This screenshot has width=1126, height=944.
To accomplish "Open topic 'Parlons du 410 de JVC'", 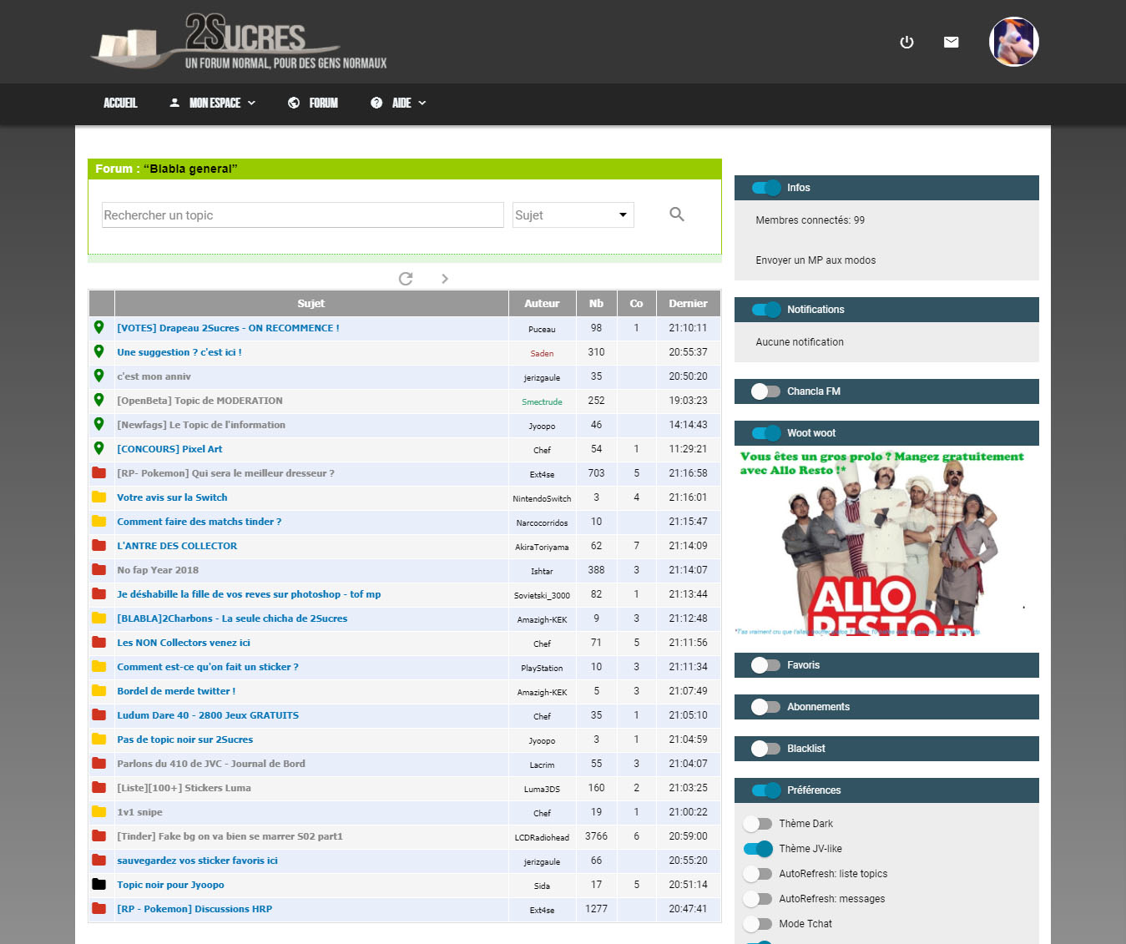I will [211, 764].
